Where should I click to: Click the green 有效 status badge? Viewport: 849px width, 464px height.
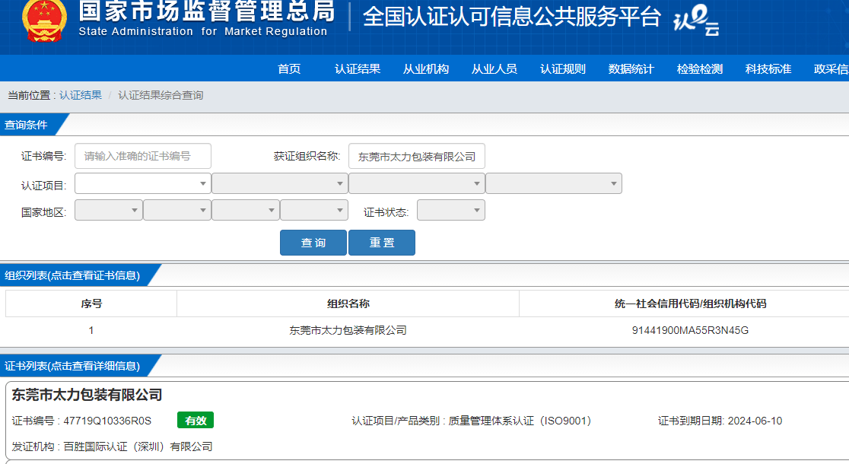(x=196, y=421)
